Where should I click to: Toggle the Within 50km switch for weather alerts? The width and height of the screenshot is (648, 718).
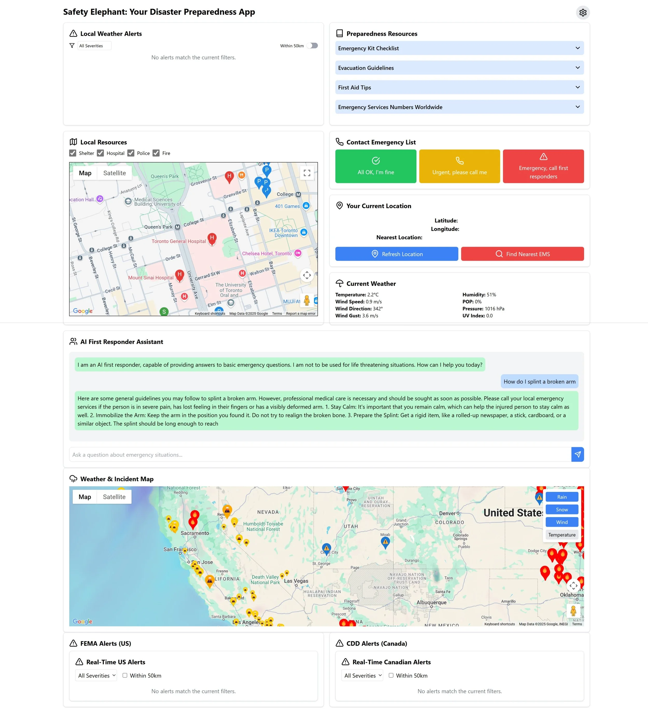point(312,46)
